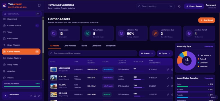Open the Turnaround account menu at the top right

click(x=211, y=7)
